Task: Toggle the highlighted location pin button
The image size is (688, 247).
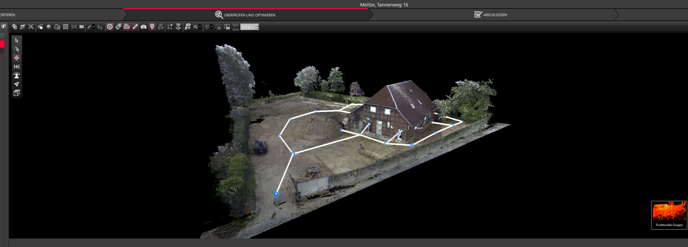Action: tap(152, 27)
